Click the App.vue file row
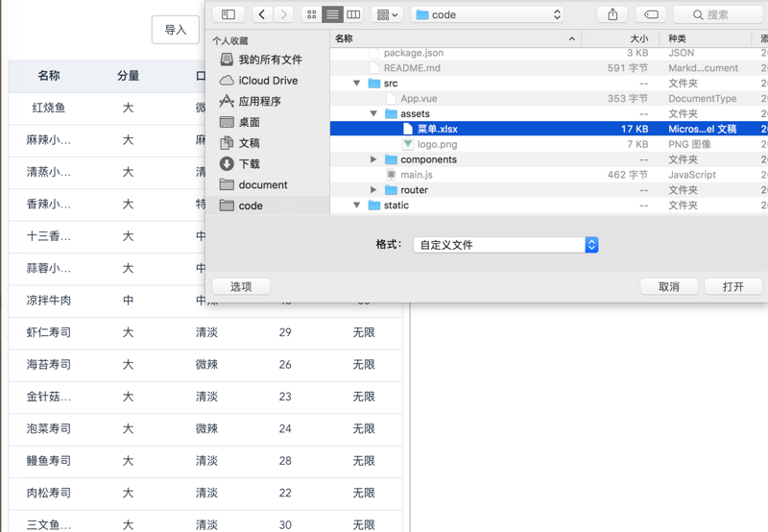The width and height of the screenshot is (768, 532). click(548, 99)
